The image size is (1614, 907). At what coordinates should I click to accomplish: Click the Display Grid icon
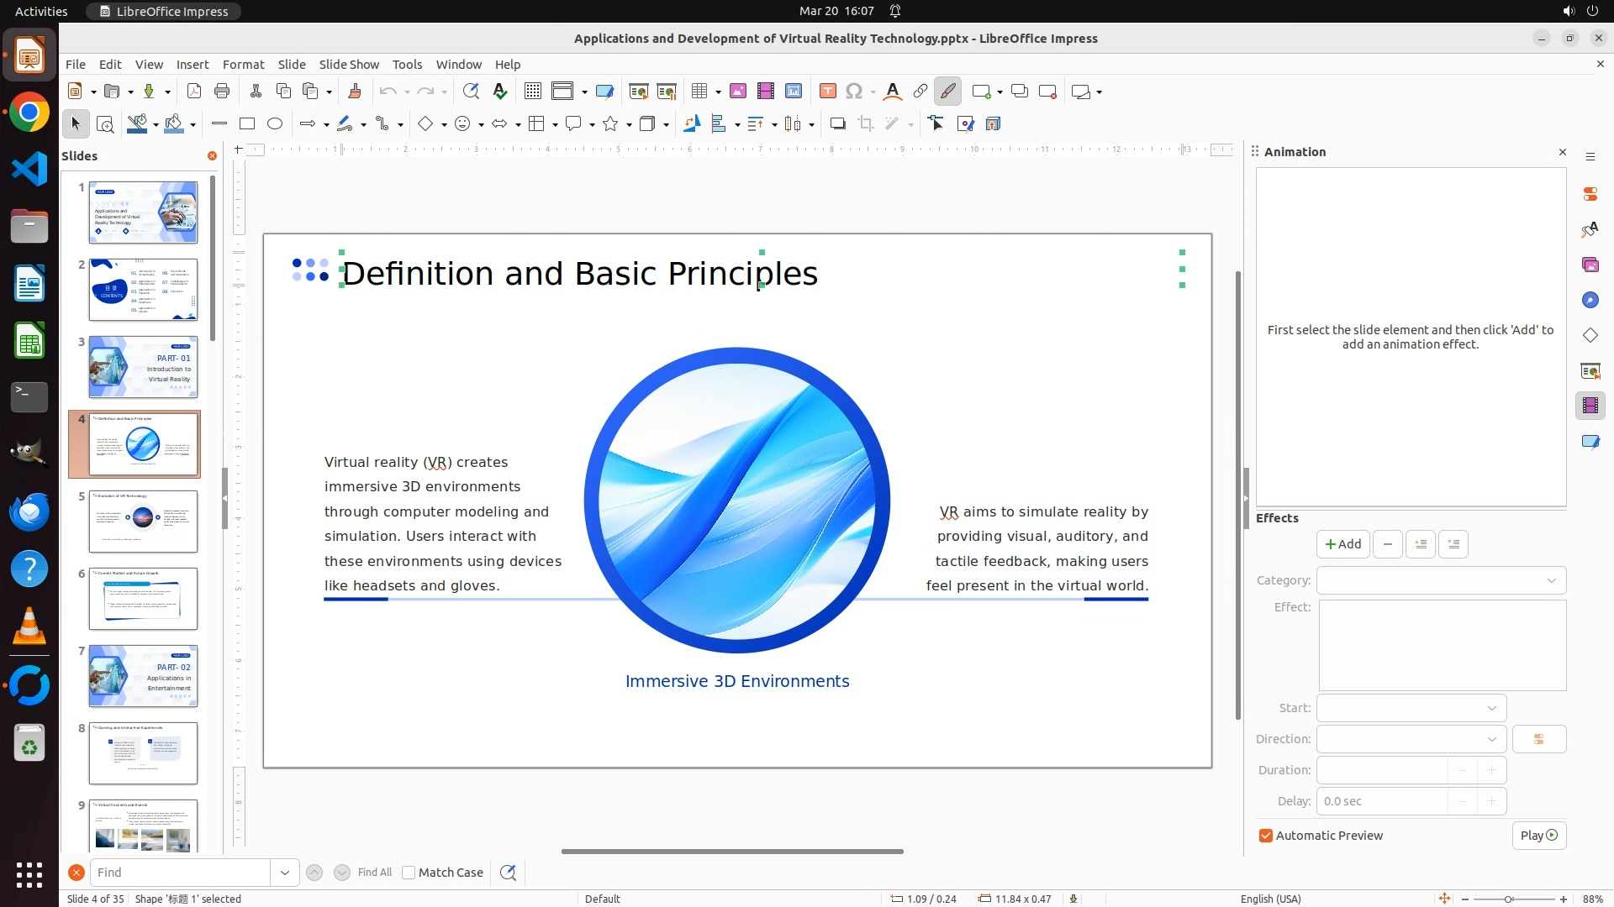coord(532,92)
